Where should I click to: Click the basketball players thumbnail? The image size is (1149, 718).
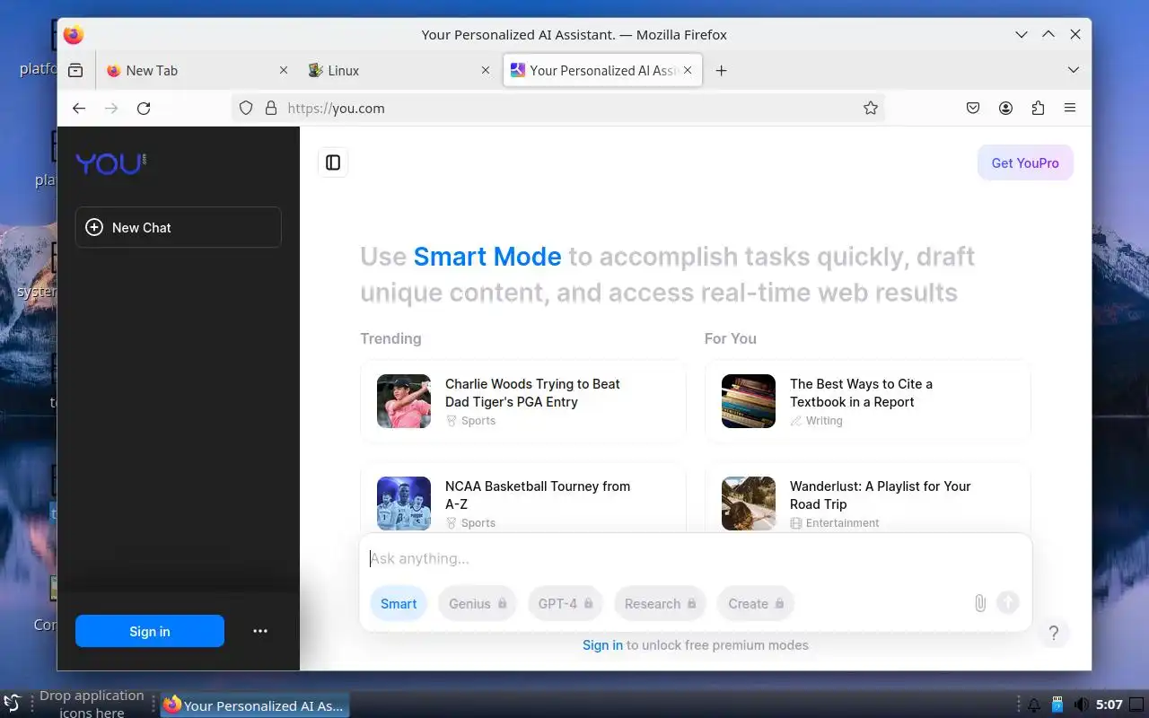point(404,503)
